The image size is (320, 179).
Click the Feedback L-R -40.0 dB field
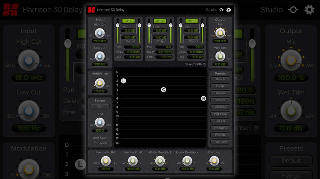pos(133,169)
